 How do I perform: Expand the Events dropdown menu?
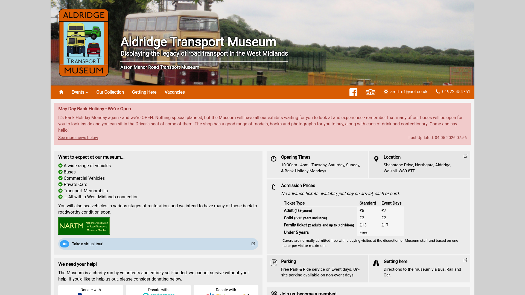(80, 92)
